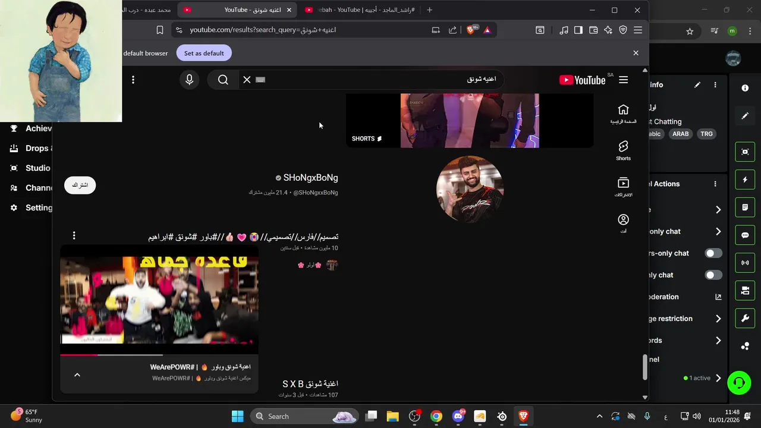The height and width of the screenshot is (428, 761).
Task: Play the قاعدة جماهر video thumbnail
Action: pos(159,300)
